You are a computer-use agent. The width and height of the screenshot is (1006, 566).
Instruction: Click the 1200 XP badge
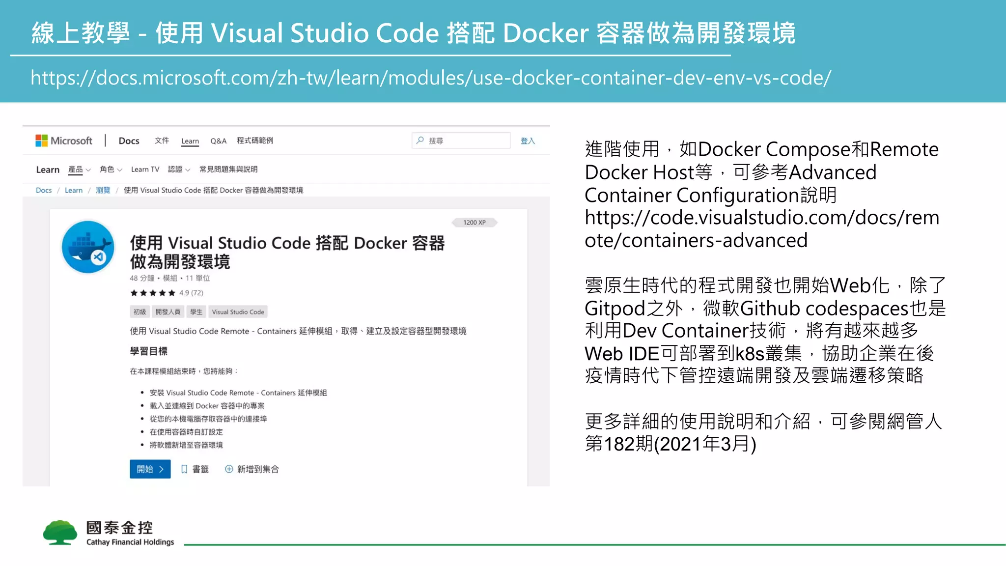click(474, 223)
